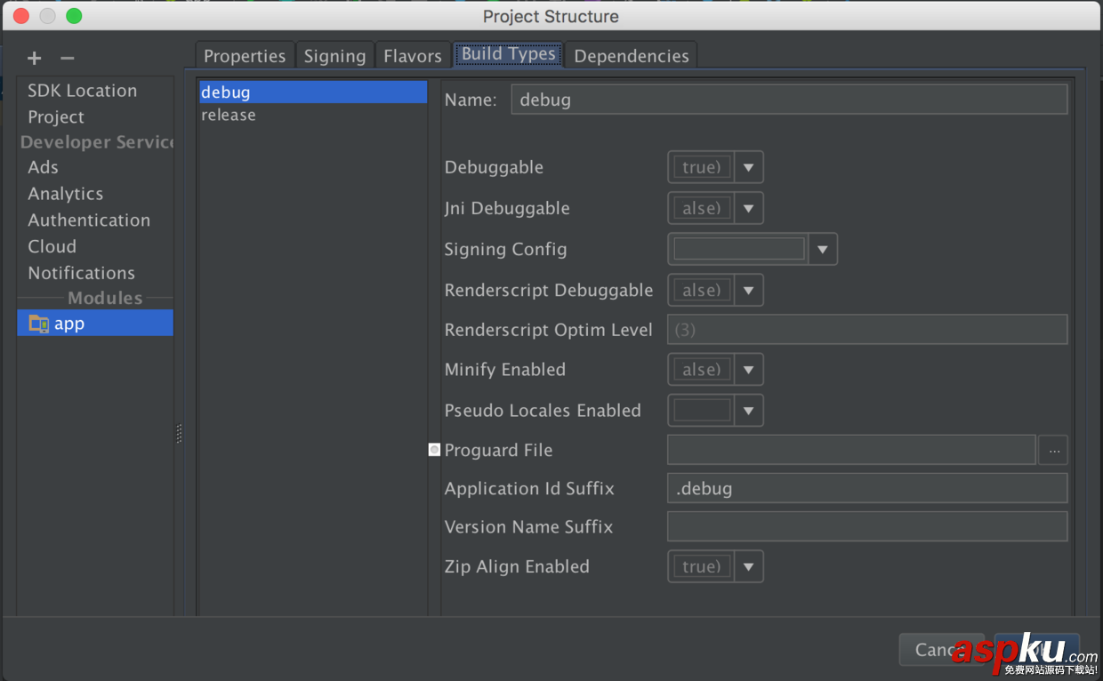Open the Zip Align Enabled dropdown

[748, 566]
